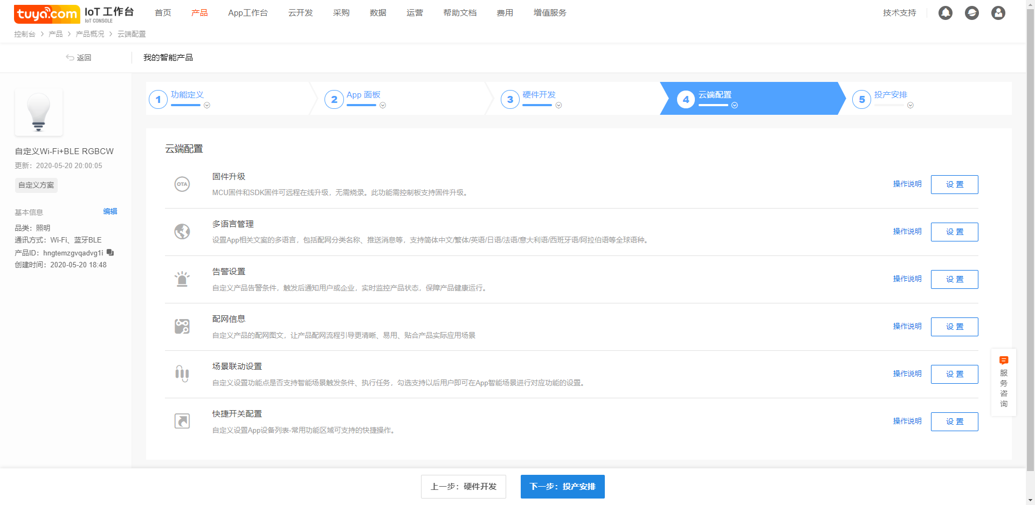
Task: Open 操作说明 for 告警设置
Action: [x=907, y=279]
